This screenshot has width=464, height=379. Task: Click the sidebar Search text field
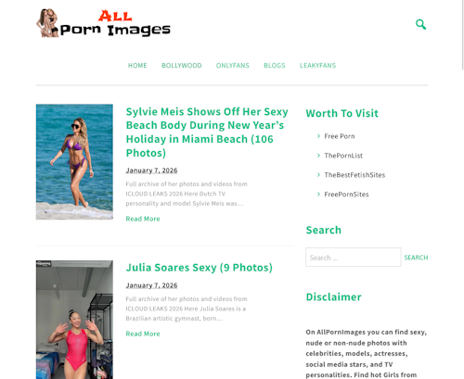coord(354,257)
